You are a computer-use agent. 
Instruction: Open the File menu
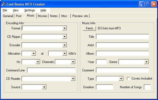[x=5, y=10]
